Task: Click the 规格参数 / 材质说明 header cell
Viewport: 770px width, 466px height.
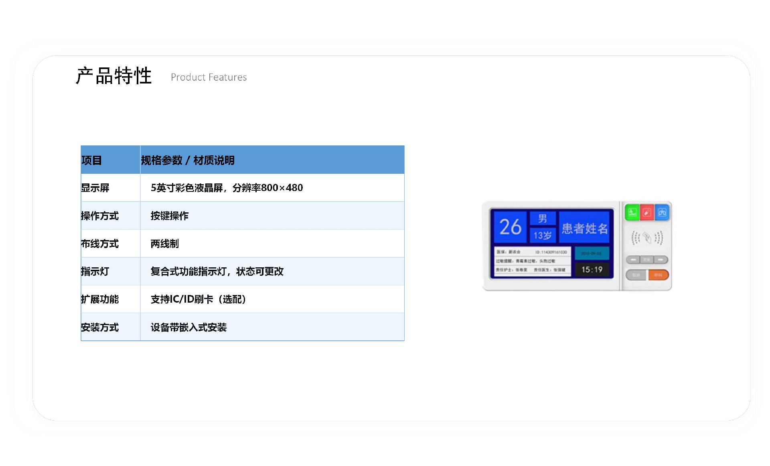Action: (272, 160)
